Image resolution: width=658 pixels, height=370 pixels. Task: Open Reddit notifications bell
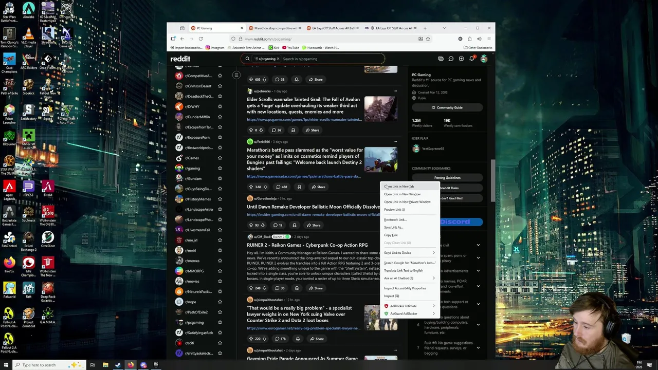[x=471, y=59]
